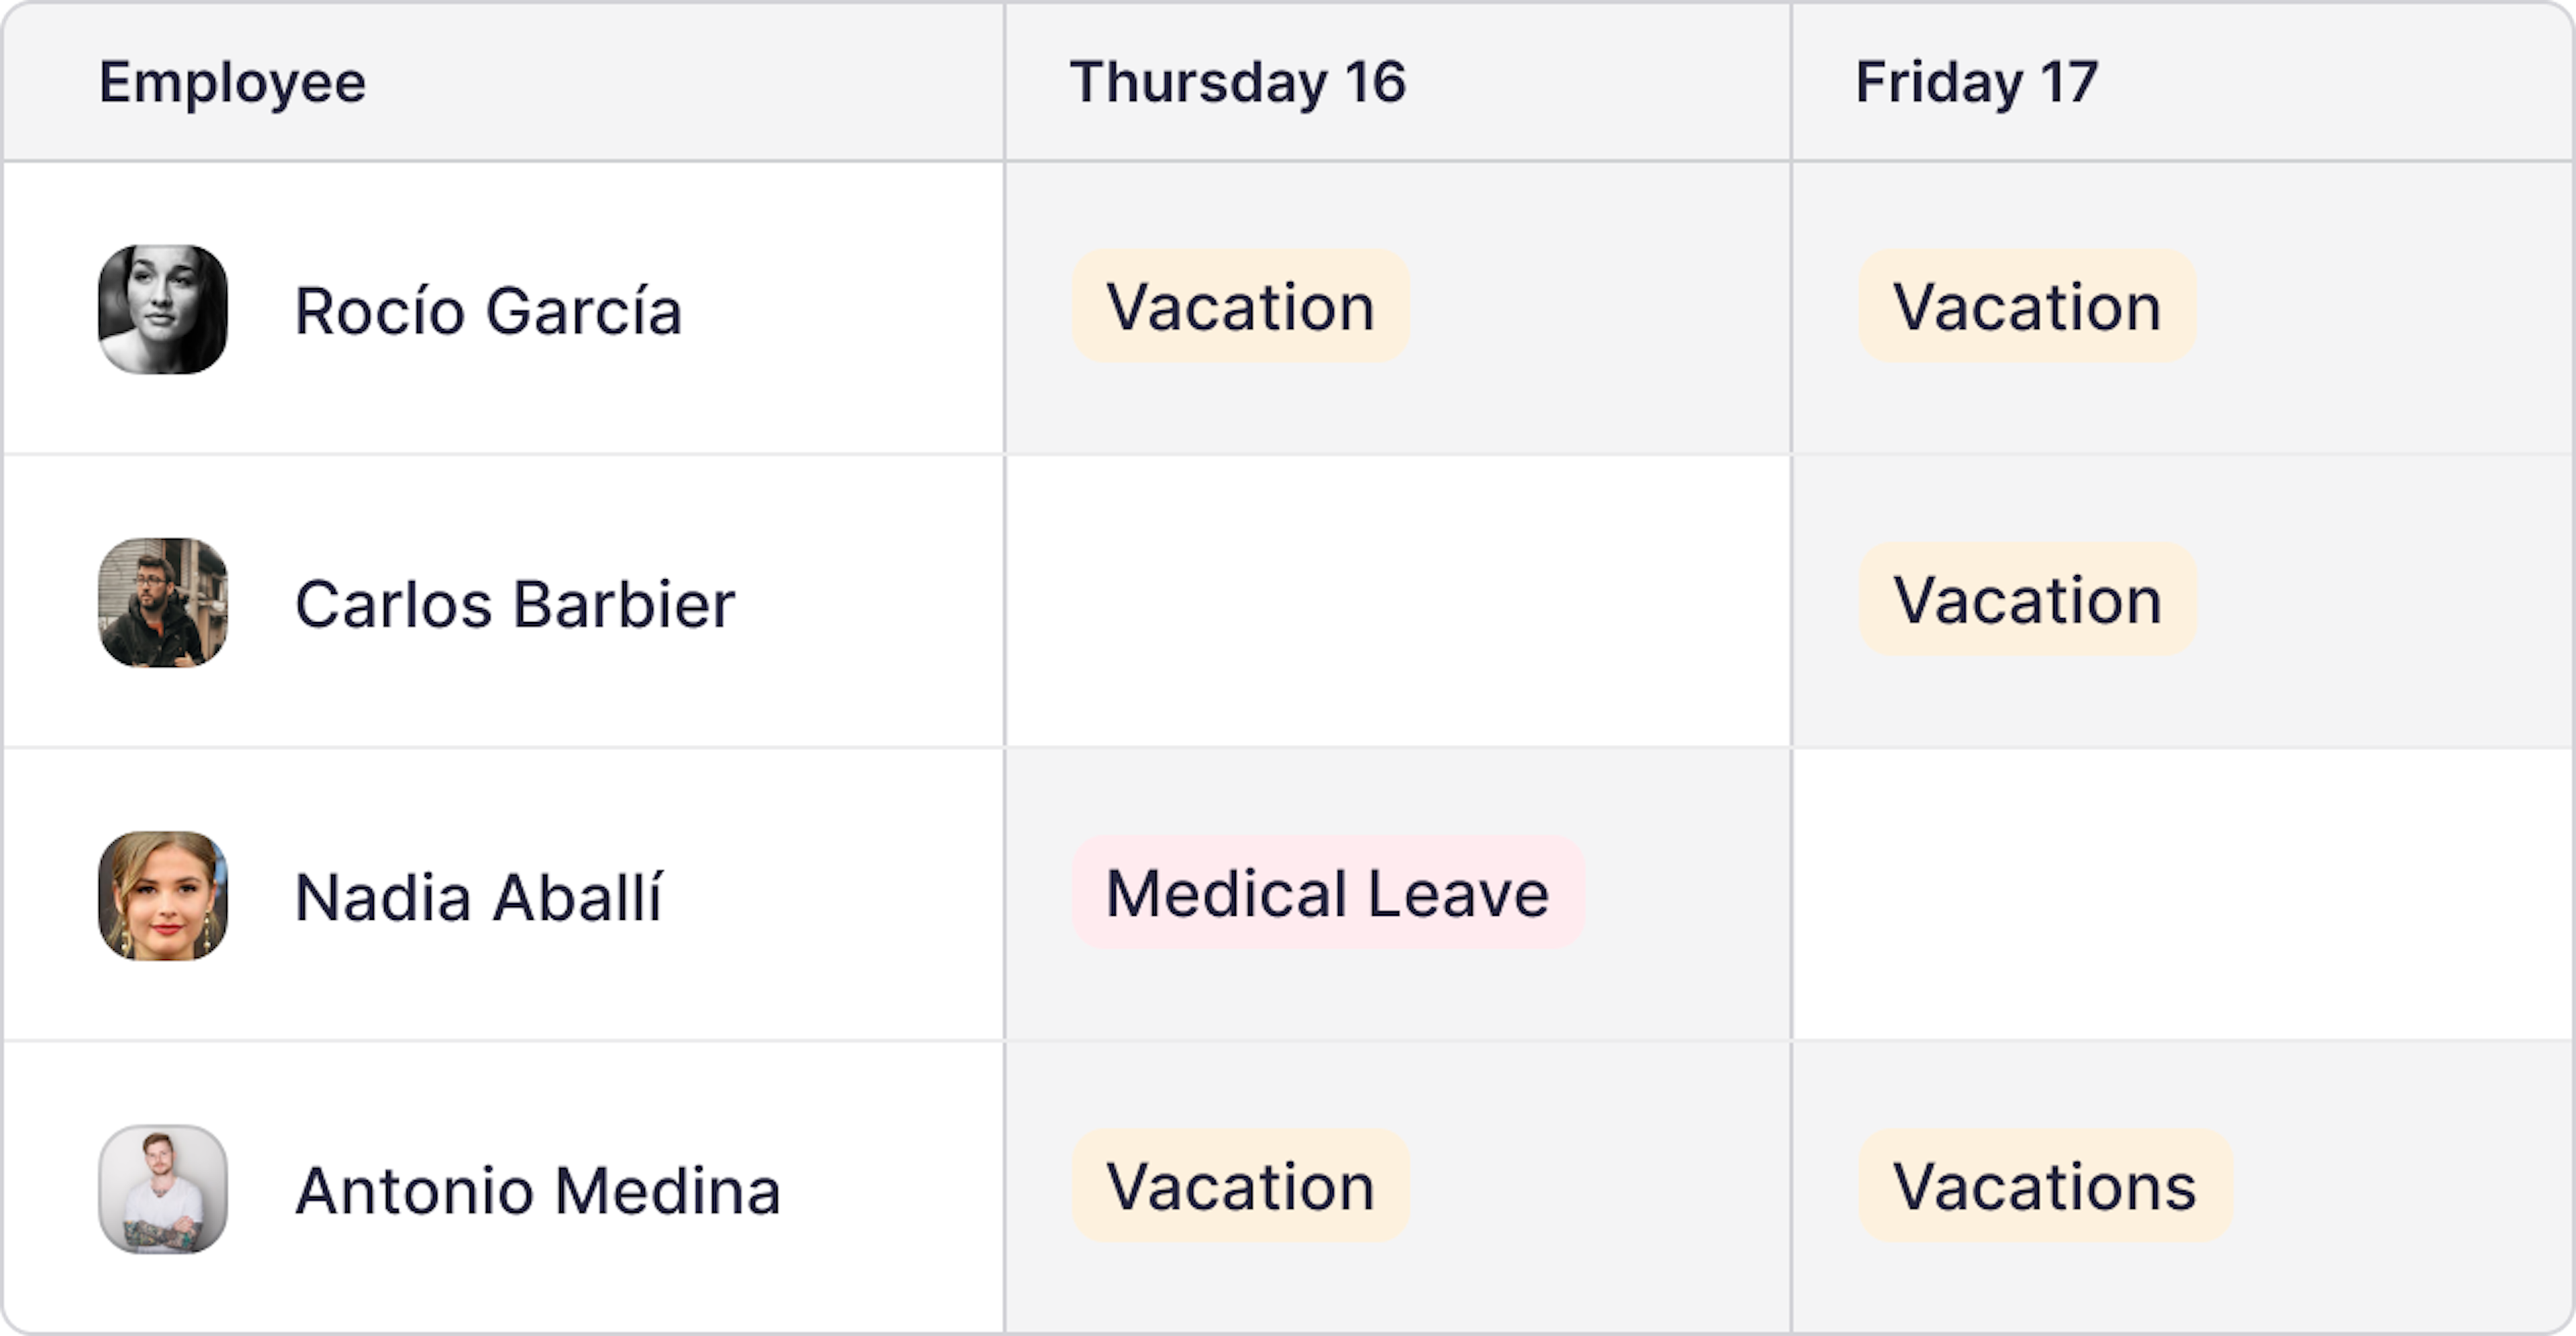Open Nadia Aballí's Medical Leave entry

[1326, 892]
